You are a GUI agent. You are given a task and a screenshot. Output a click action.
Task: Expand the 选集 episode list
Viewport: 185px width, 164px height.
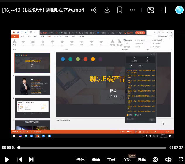pyautogui.click(x=141, y=160)
